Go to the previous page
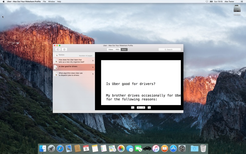The height and width of the screenshot is (154, 246). coord(139,107)
